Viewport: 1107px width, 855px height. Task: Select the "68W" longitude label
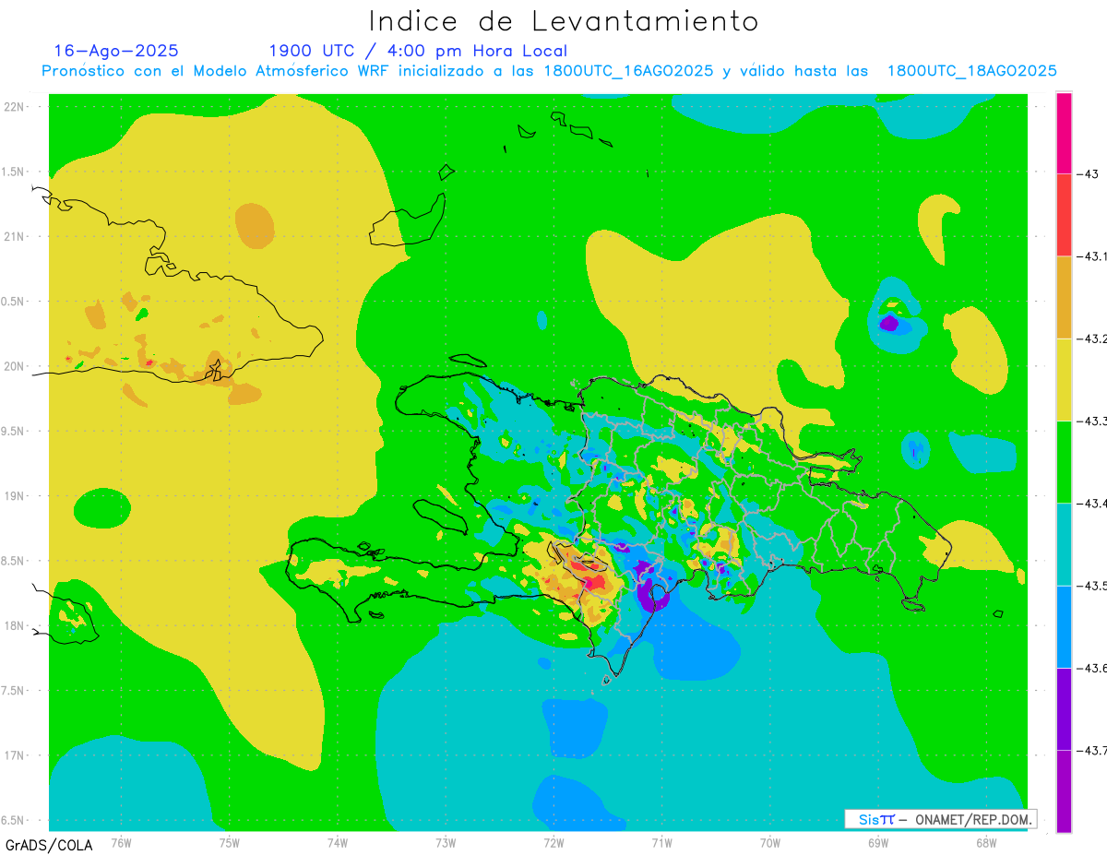pos(985,841)
